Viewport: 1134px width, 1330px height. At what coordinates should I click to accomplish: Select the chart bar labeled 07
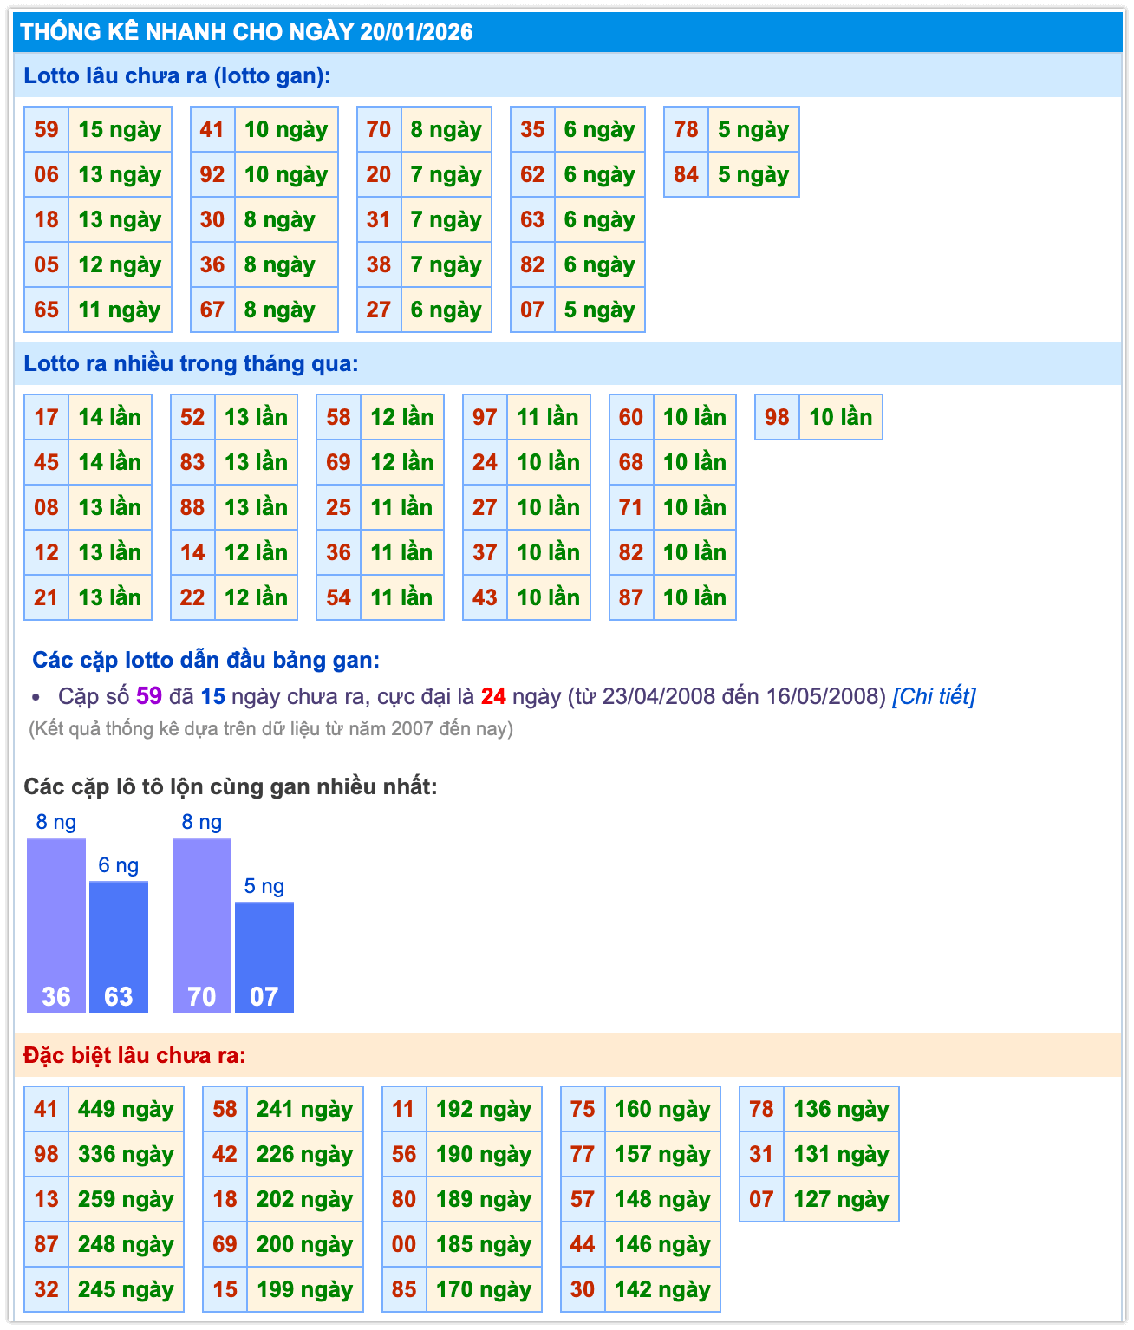tap(264, 957)
